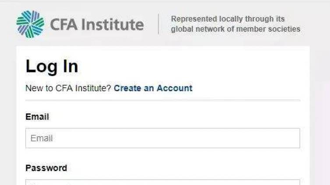Viewport: 330px width, 185px height.
Task: Focus the Email input field
Action: pos(163,138)
